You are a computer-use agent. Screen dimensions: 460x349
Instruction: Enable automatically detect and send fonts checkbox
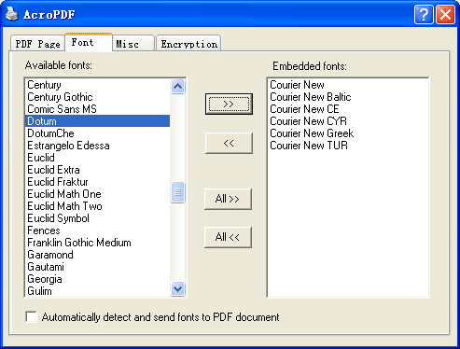[31, 317]
